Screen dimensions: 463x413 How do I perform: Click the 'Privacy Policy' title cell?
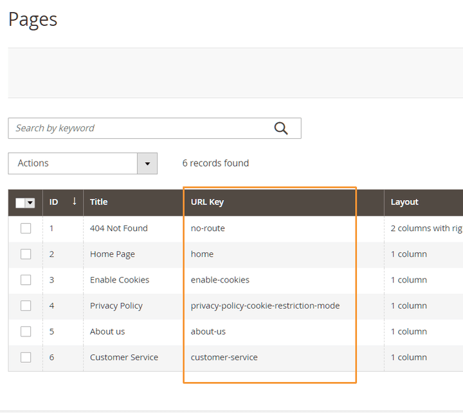tap(116, 306)
